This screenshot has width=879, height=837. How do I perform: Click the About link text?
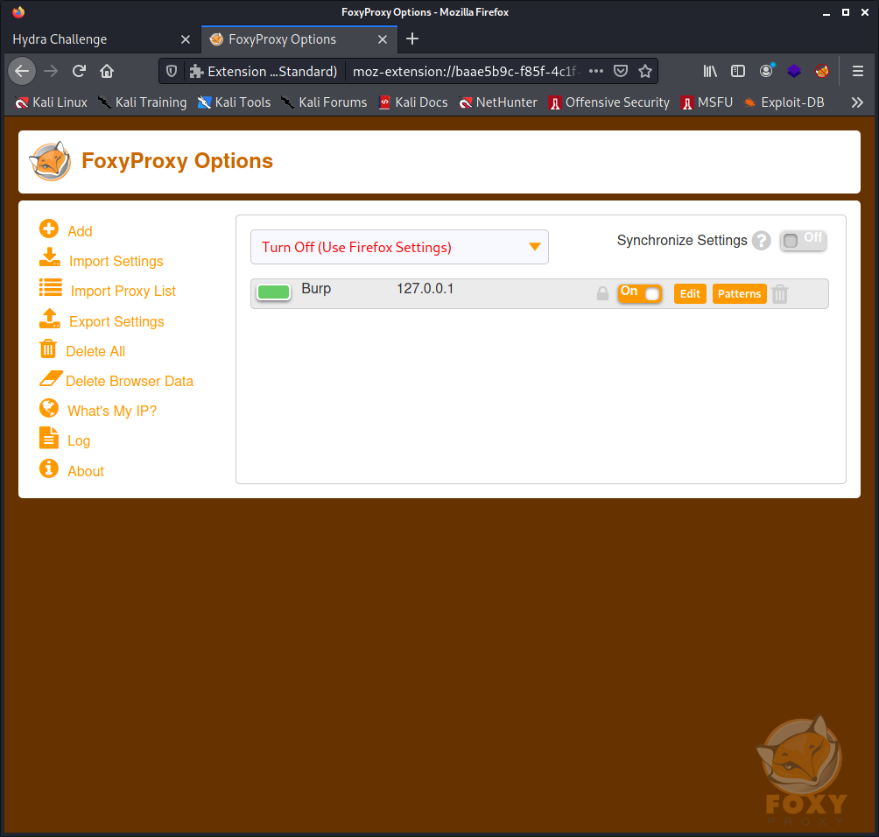pyautogui.click(x=86, y=472)
